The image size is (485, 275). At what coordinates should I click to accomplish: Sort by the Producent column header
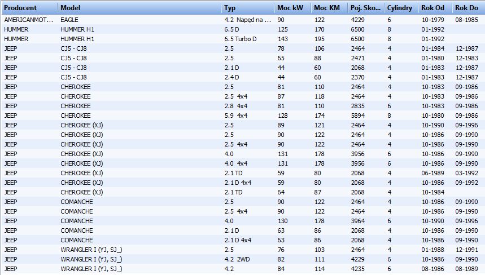pos(29,8)
